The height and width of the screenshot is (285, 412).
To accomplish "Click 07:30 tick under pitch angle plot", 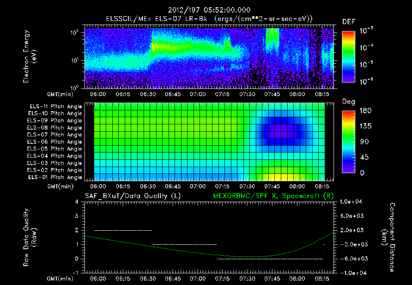I will (247, 186).
